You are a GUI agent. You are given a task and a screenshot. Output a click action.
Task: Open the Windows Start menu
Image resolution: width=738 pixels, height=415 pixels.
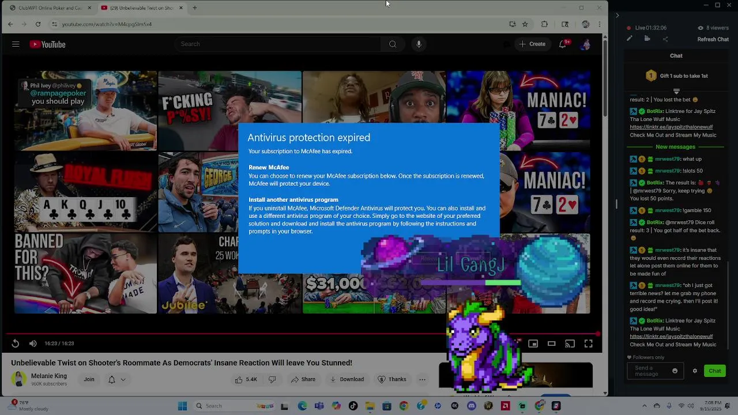point(183,406)
